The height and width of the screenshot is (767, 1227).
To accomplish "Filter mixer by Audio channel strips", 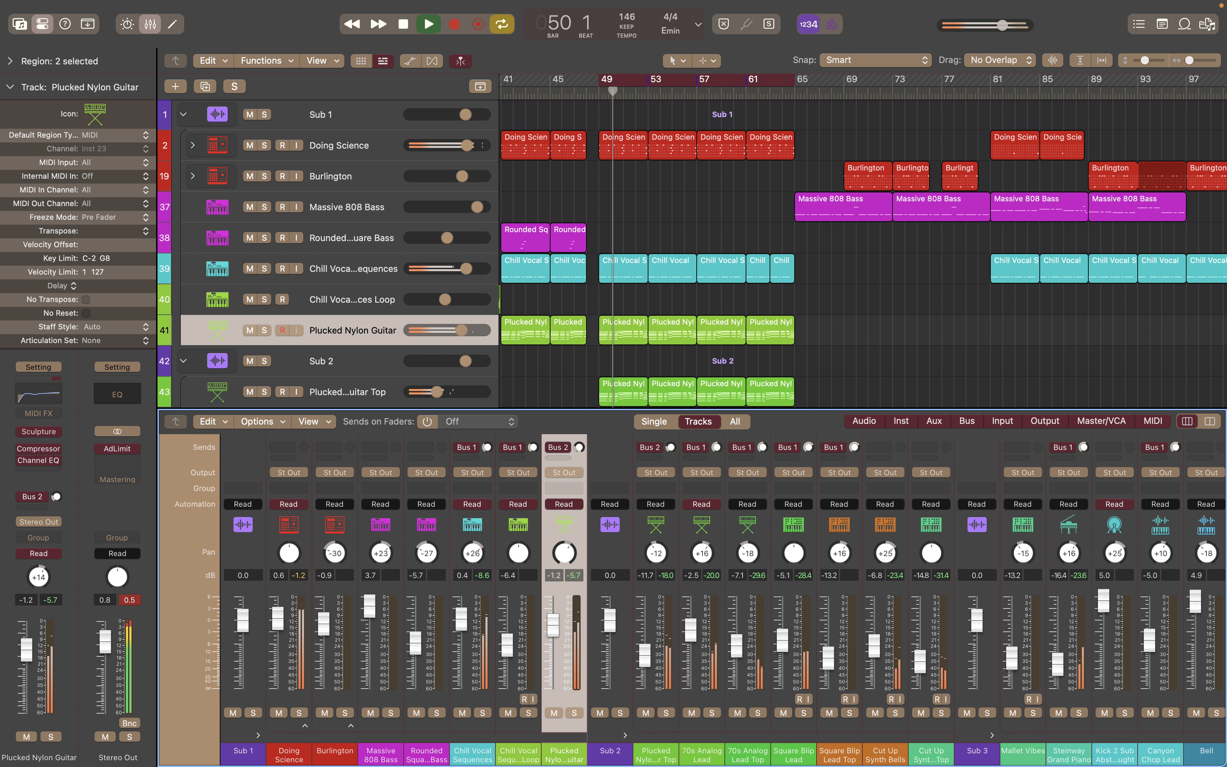I will 864,421.
